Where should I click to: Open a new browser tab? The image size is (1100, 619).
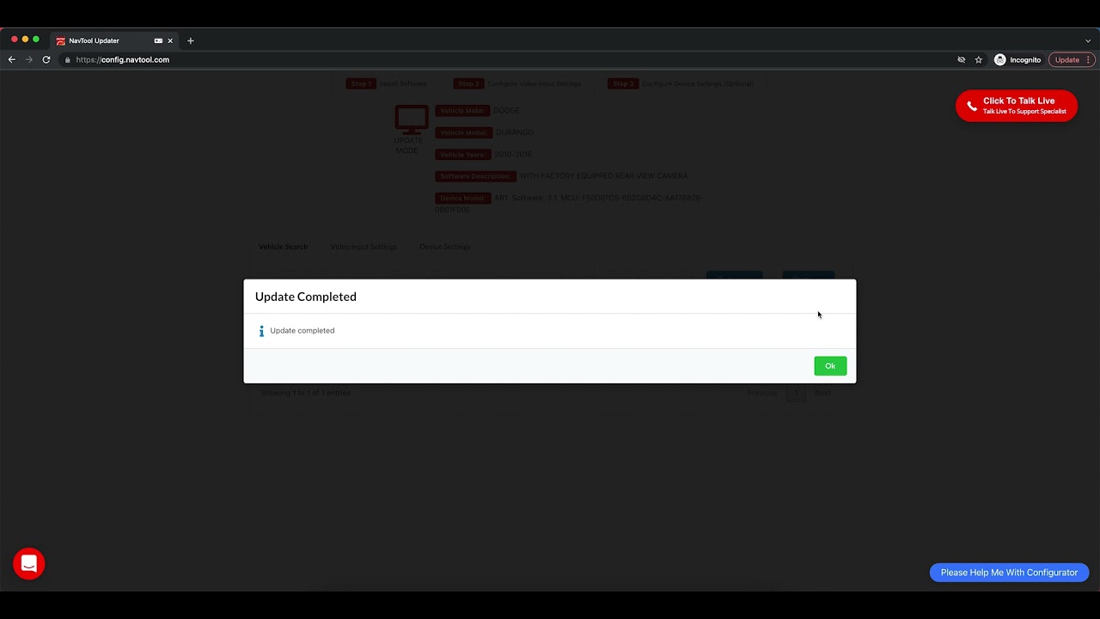(x=191, y=40)
